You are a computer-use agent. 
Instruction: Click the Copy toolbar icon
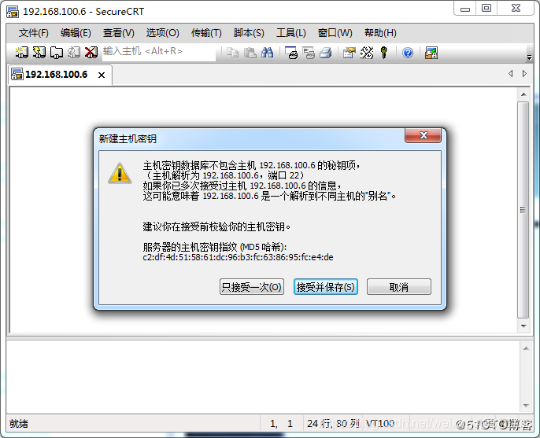[232, 53]
